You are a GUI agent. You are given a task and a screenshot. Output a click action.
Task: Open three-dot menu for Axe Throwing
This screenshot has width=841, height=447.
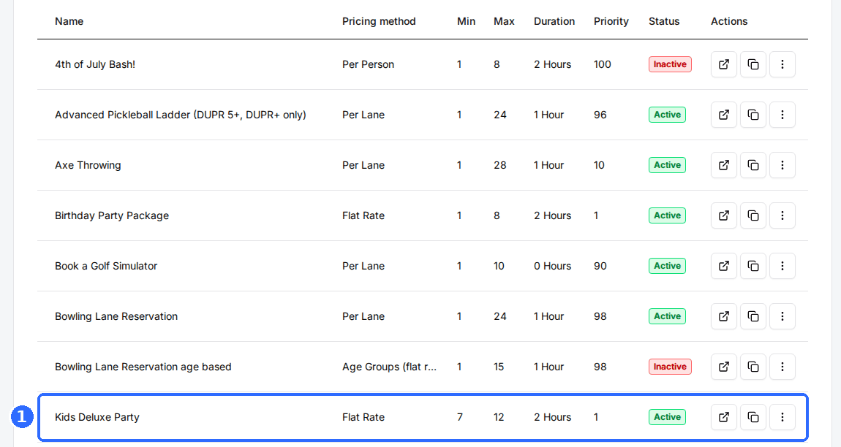click(782, 165)
